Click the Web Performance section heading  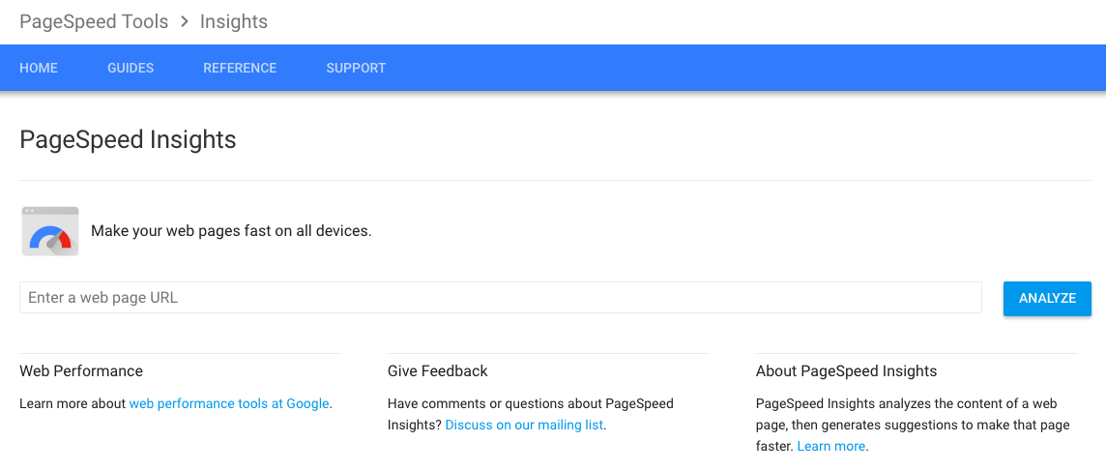[x=81, y=370]
